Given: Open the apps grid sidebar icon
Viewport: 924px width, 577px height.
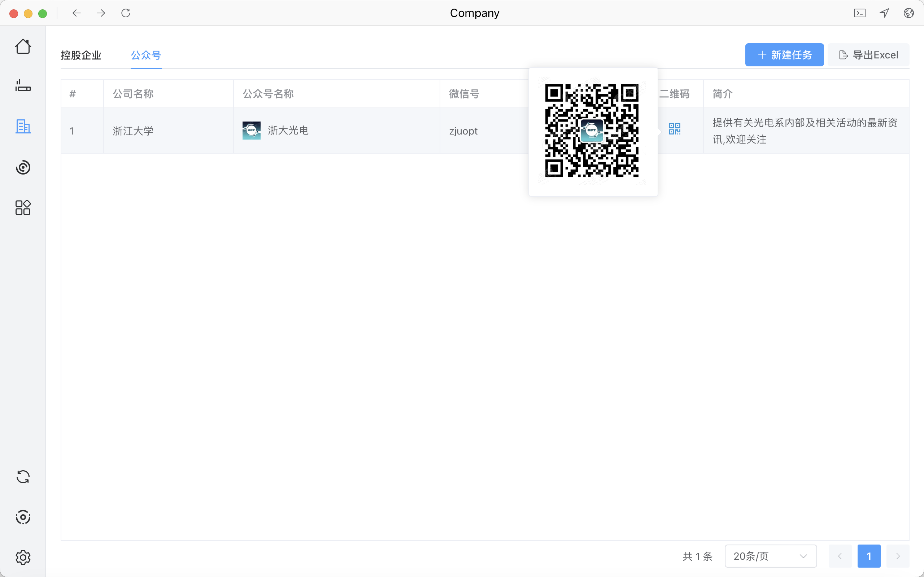Looking at the screenshot, I should 23,208.
